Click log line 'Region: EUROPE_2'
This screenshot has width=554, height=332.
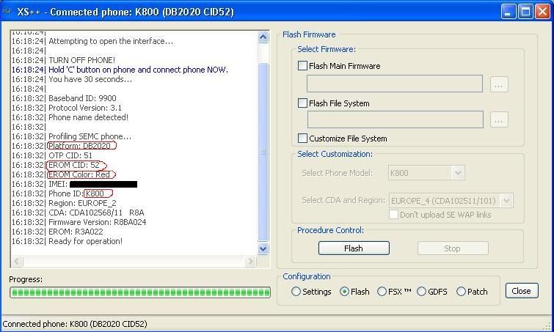click(x=82, y=203)
